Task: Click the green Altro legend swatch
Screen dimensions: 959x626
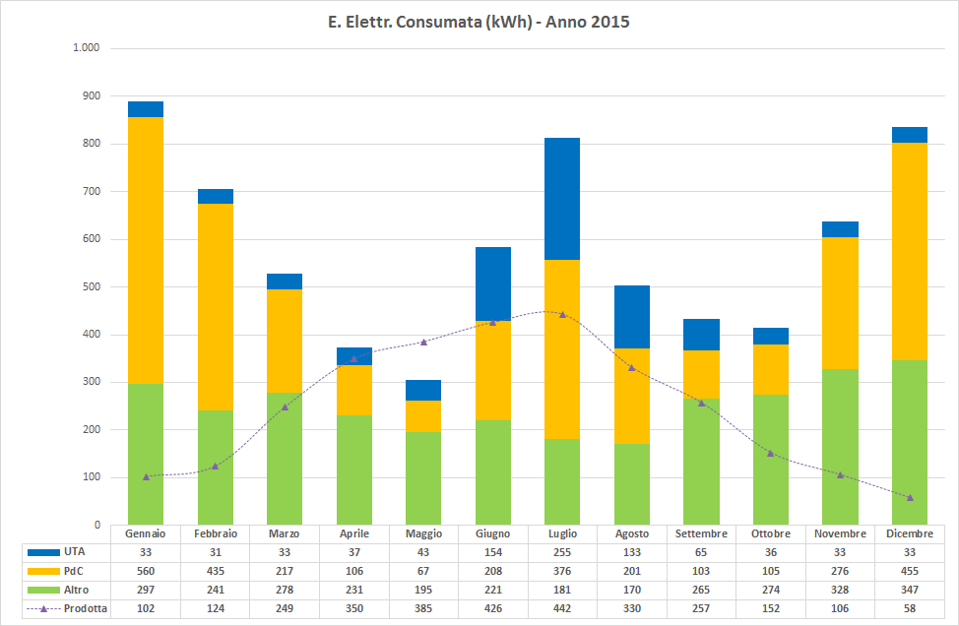Action: click(x=42, y=590)
